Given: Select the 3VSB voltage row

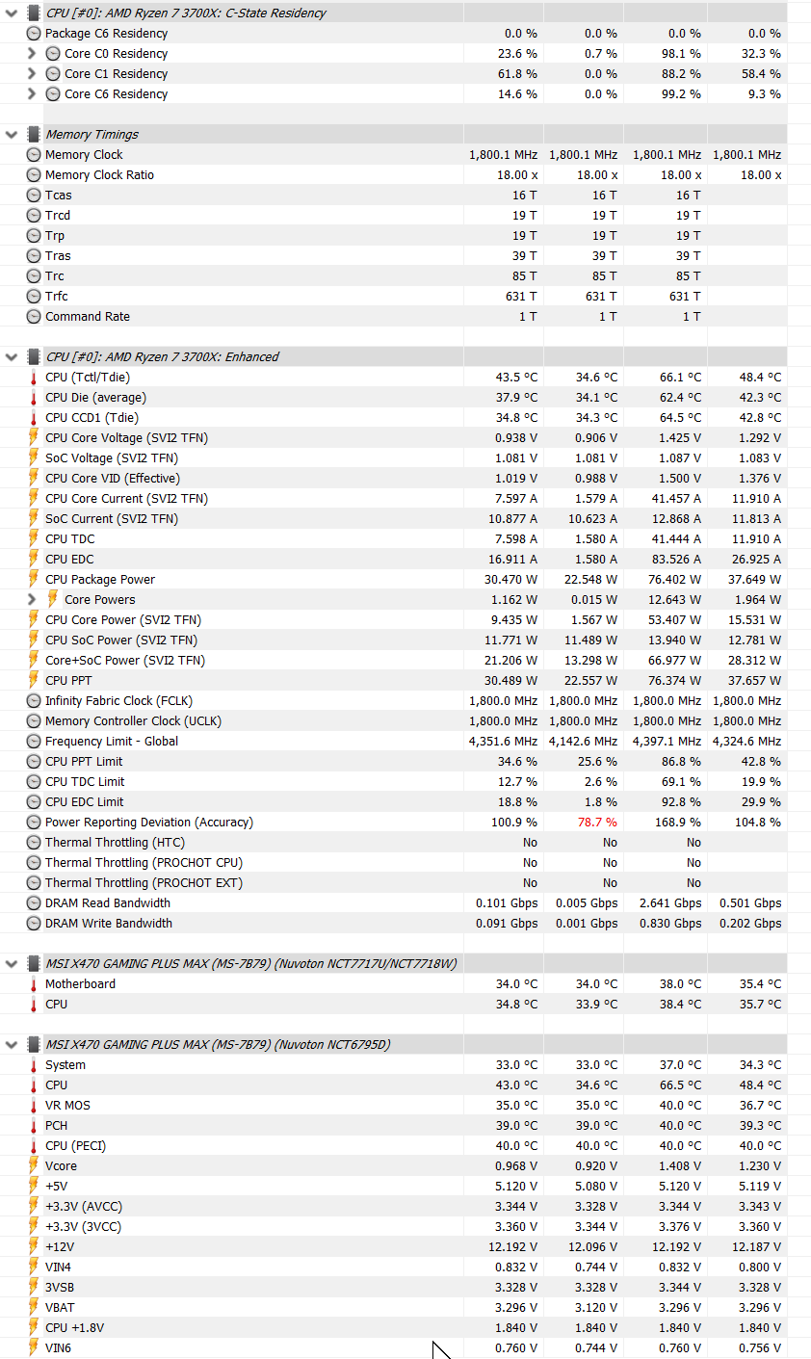Looking at the screenshot, I should [394, 1288].
